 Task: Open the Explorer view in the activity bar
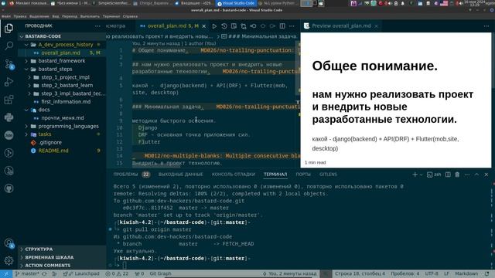[9, 29]
